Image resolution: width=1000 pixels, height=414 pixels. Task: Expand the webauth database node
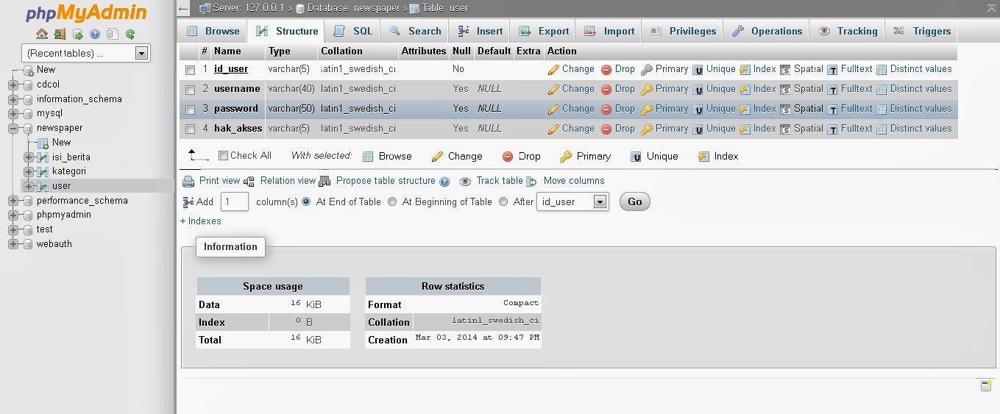13,244
